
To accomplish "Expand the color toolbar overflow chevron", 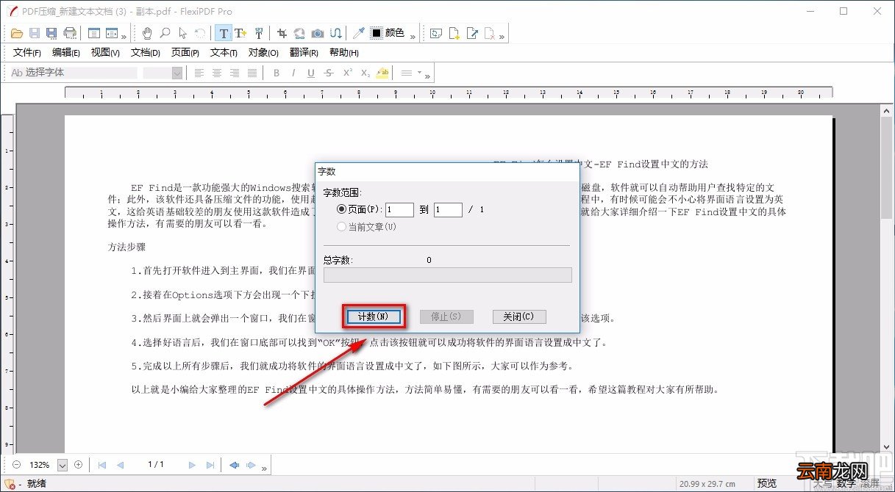I will 413,35.
